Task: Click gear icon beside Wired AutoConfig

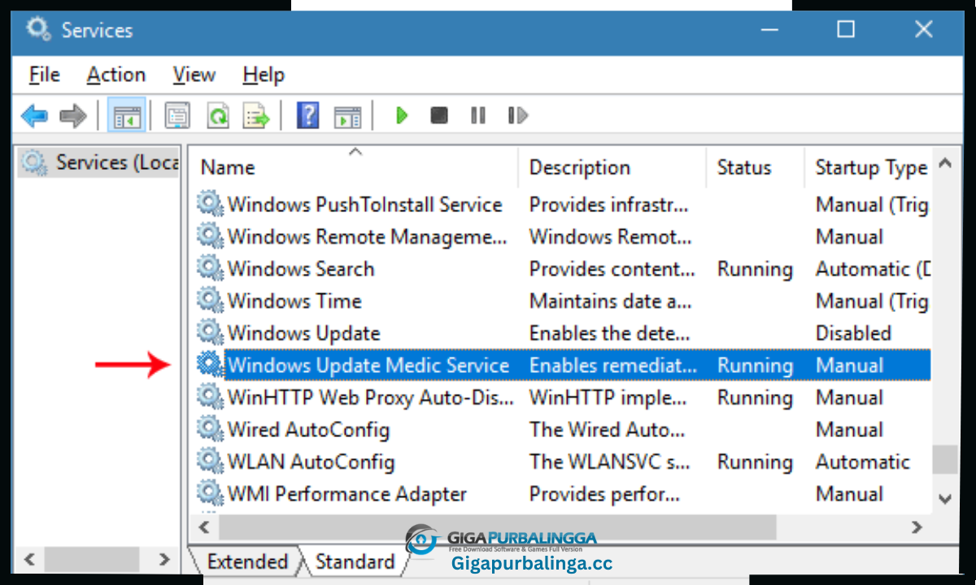Action: (x=211, y=429)
